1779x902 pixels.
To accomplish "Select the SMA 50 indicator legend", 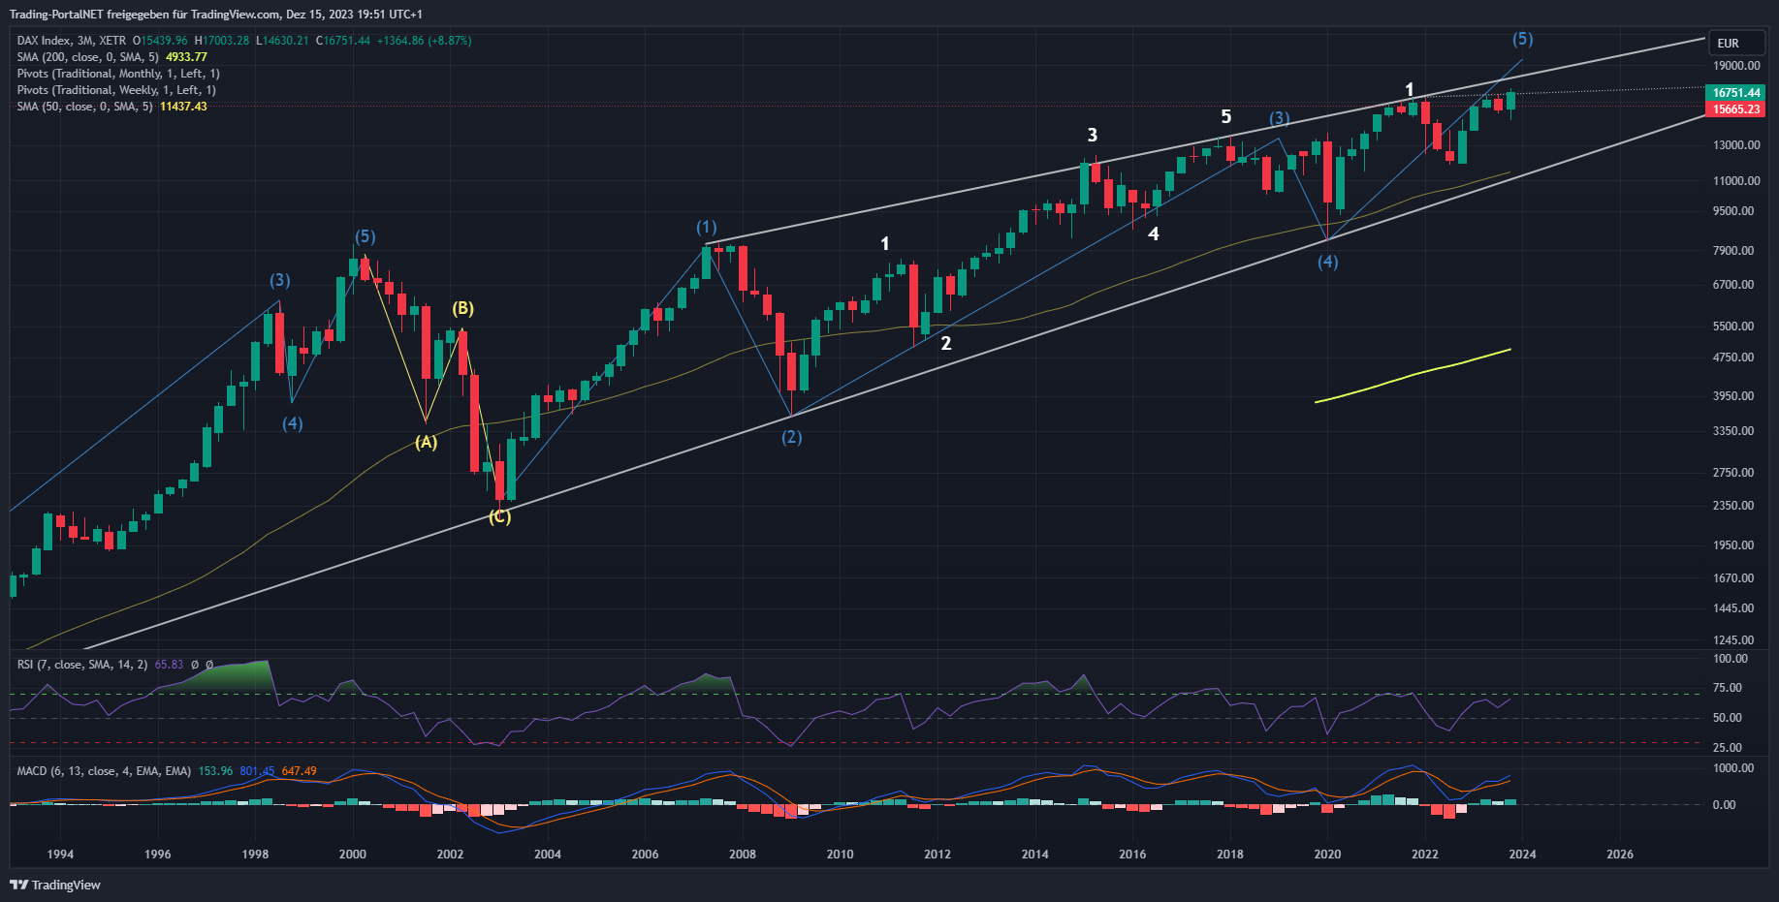I will coord(84,107).
